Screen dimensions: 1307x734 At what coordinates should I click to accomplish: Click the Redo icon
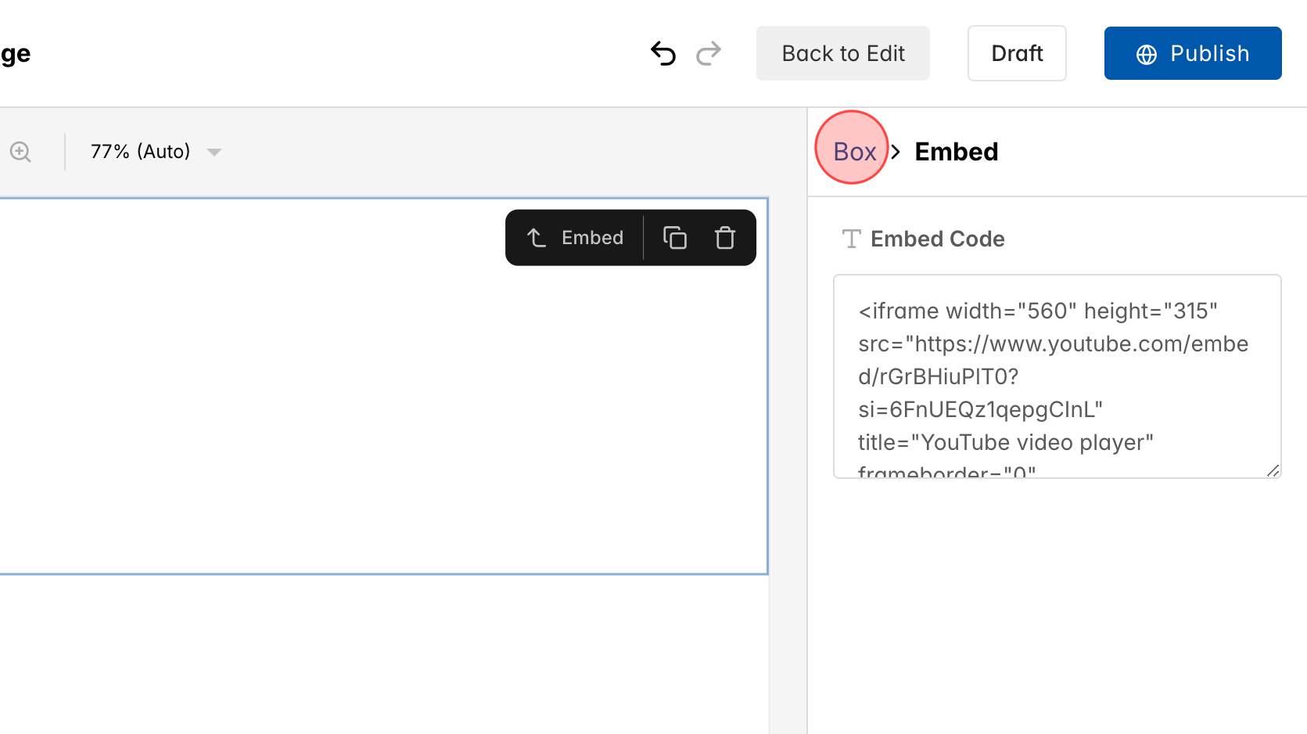(x=709, y=53)
